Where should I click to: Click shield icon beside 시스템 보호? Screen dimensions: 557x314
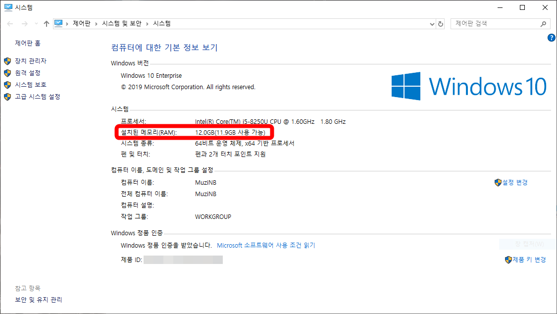pos(7,85)
